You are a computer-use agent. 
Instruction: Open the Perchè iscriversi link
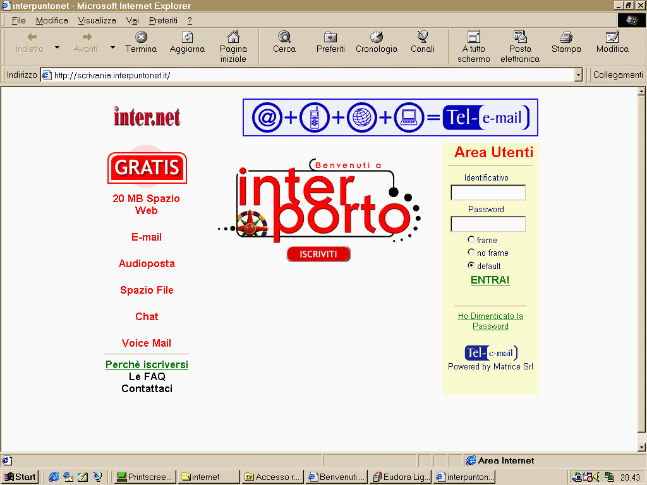tap(147, 364)
